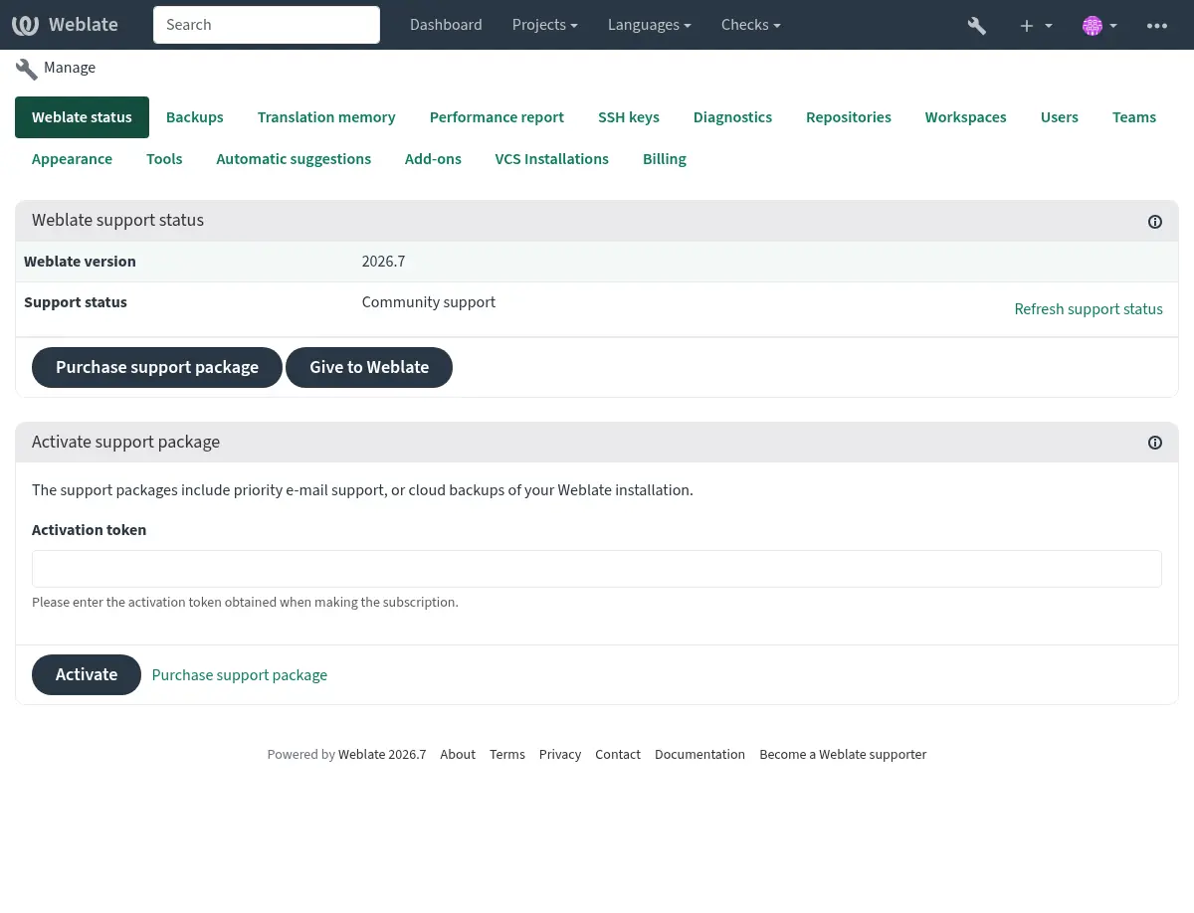1194x913 pixels.
Task: Open the Contact footer link
Action: [x=618, y=755]
